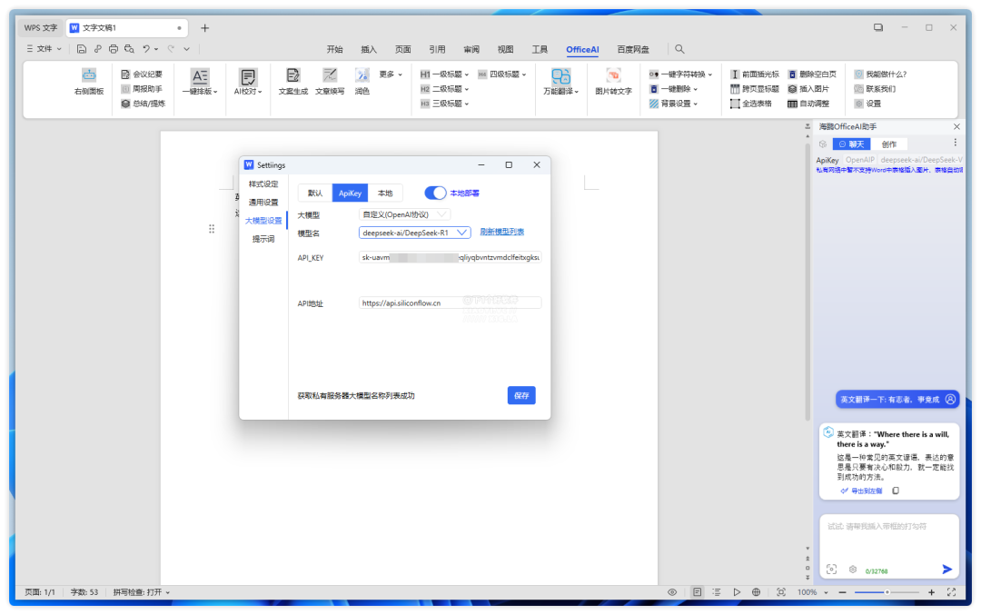This screenshot has height=615, width=981.
Task: Expand the 一键字符转换 dropdown
Action: point(680,74)
